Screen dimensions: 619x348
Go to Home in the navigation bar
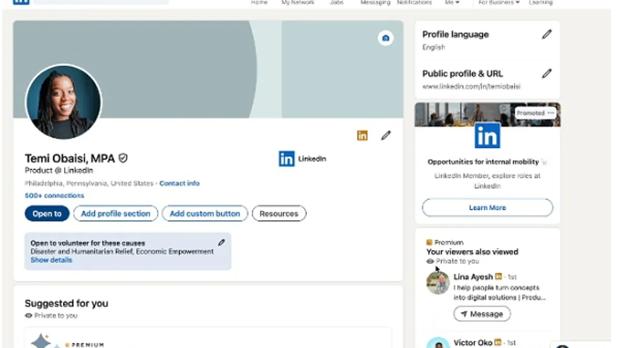click(259, 3)
